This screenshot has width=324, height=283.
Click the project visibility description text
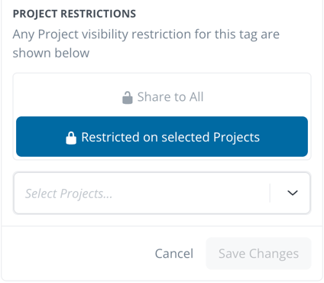[x=146, y=44]
